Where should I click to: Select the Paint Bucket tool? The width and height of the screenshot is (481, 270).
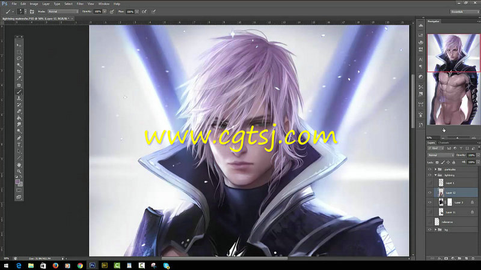pyautogui.click(x=19, y=118)
